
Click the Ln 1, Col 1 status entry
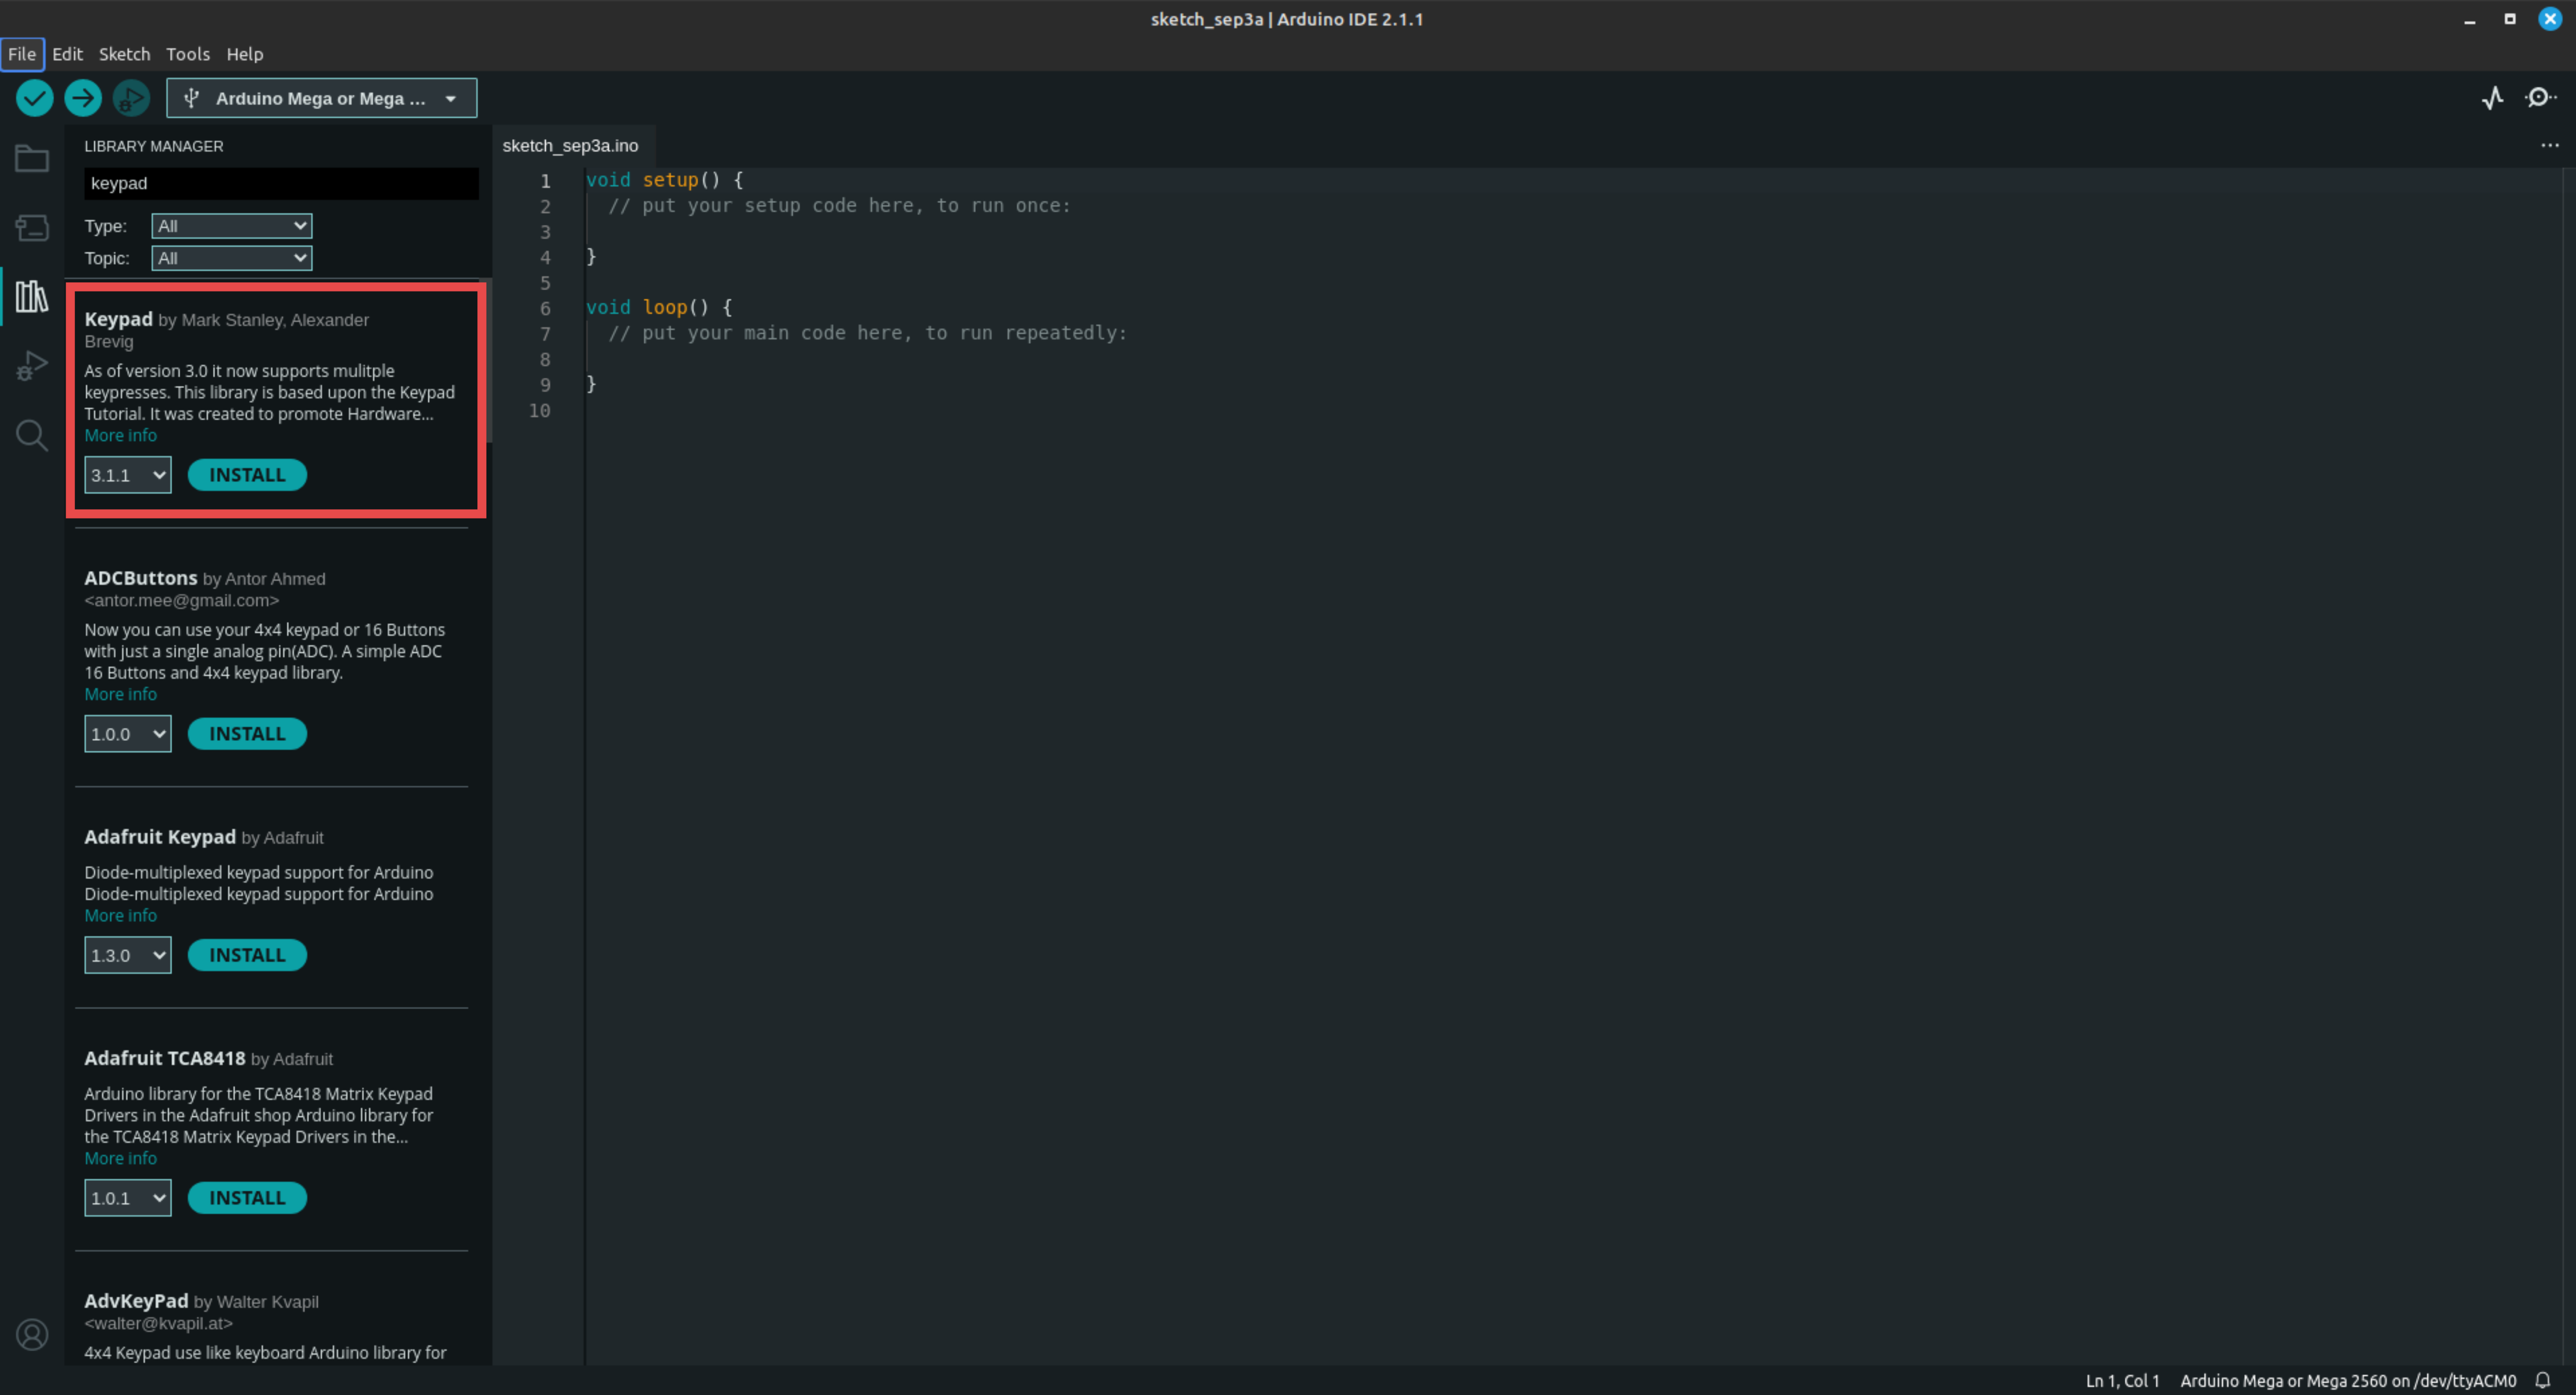click(x=2122, y=1380)
